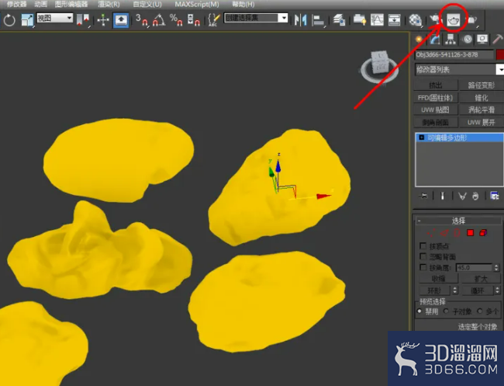Apply the 挤出 modifier button
The image size is (504, 386).
click(x=436, y=85)
